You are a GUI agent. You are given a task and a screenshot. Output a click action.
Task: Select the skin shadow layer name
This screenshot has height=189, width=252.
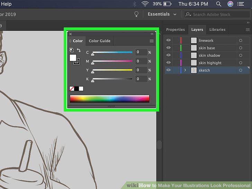209,55
